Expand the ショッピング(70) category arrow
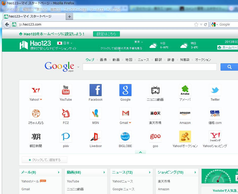This screenshot has height=194, width=238. [x=195, y=172]
